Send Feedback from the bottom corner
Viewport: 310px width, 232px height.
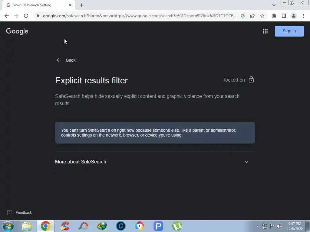click(x=20, y=212)
